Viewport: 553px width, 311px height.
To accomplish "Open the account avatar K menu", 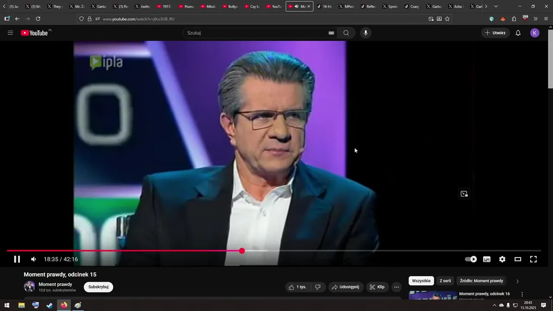I will coord(535,33).
